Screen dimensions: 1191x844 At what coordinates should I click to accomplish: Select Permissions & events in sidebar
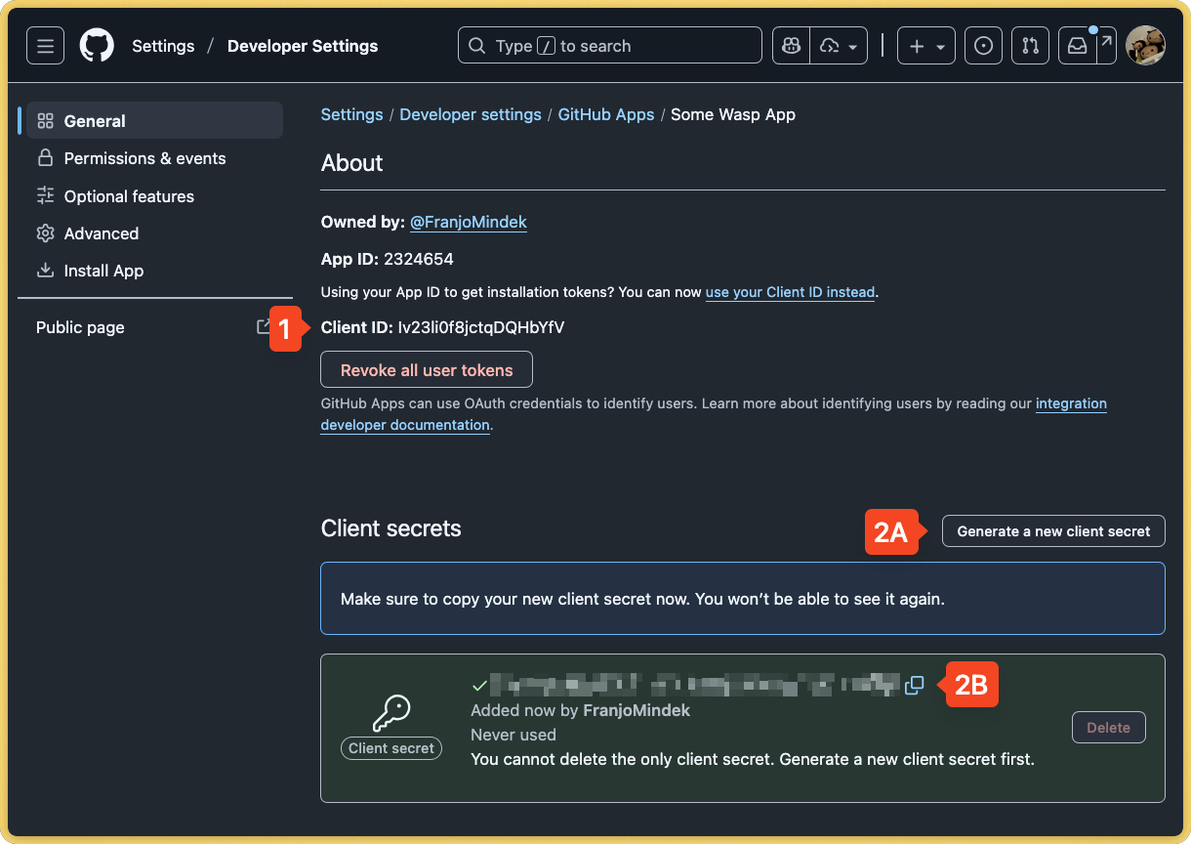[144, 158]
